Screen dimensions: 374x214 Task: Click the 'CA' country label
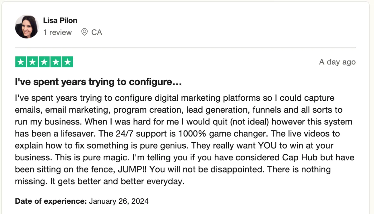tap(97, 32)
